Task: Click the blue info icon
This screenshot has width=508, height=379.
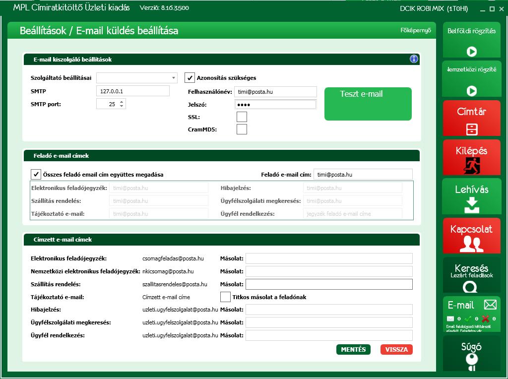Action: (414, 59)
